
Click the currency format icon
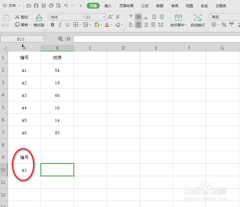(214, 25)
